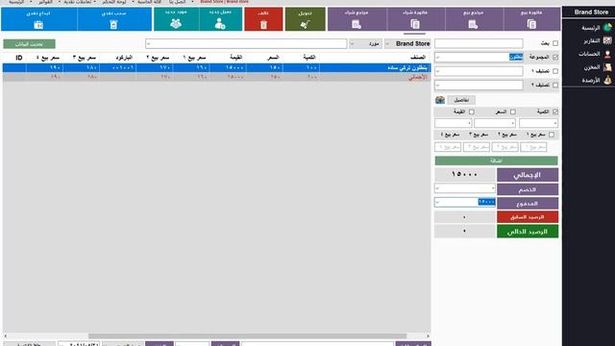Open the red damaged goods tile (تالف)
The width and height of the screenshot is (615, 346).
[x=263, y=19]
